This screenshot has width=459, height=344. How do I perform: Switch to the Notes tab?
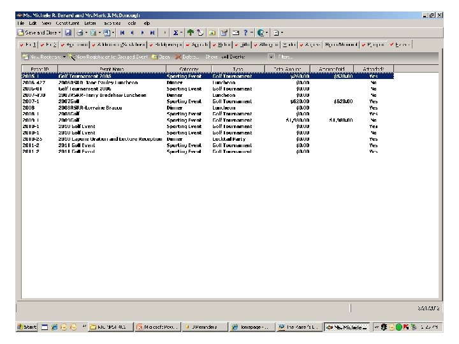pos(222,45)
